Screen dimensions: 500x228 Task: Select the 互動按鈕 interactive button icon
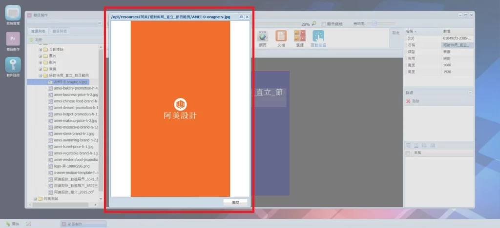click(318, 38)
